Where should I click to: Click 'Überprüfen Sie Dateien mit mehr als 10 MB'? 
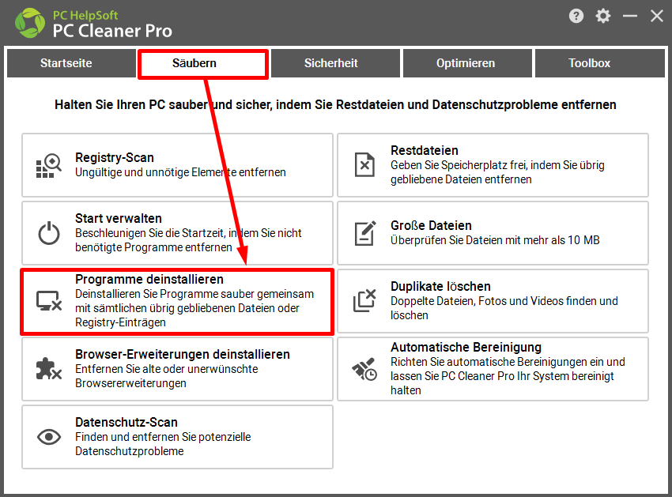point(495,240)
